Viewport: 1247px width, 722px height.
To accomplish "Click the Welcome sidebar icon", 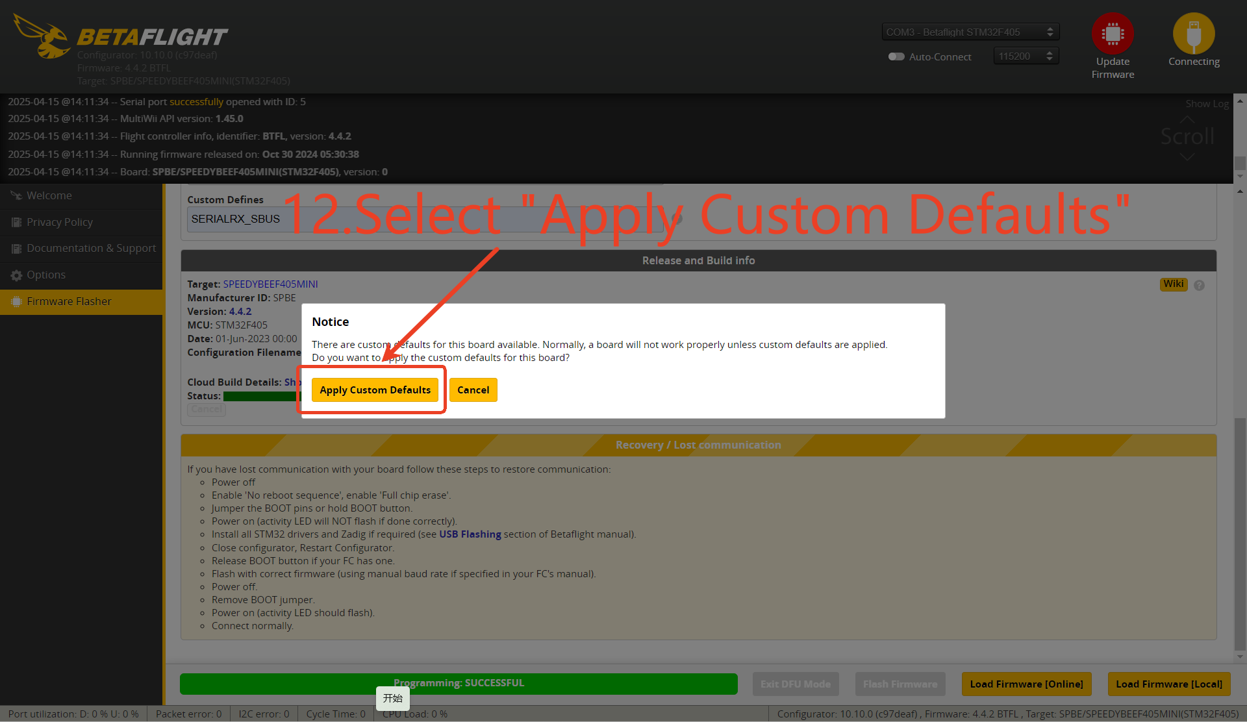I will point(16,195).
